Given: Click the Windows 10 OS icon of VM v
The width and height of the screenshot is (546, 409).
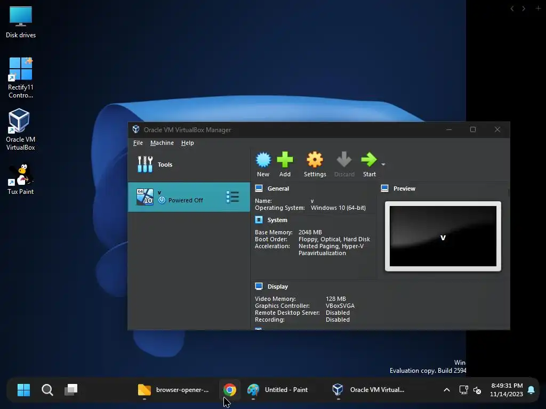Looking at the screenshot, I should tap(145, 197).
